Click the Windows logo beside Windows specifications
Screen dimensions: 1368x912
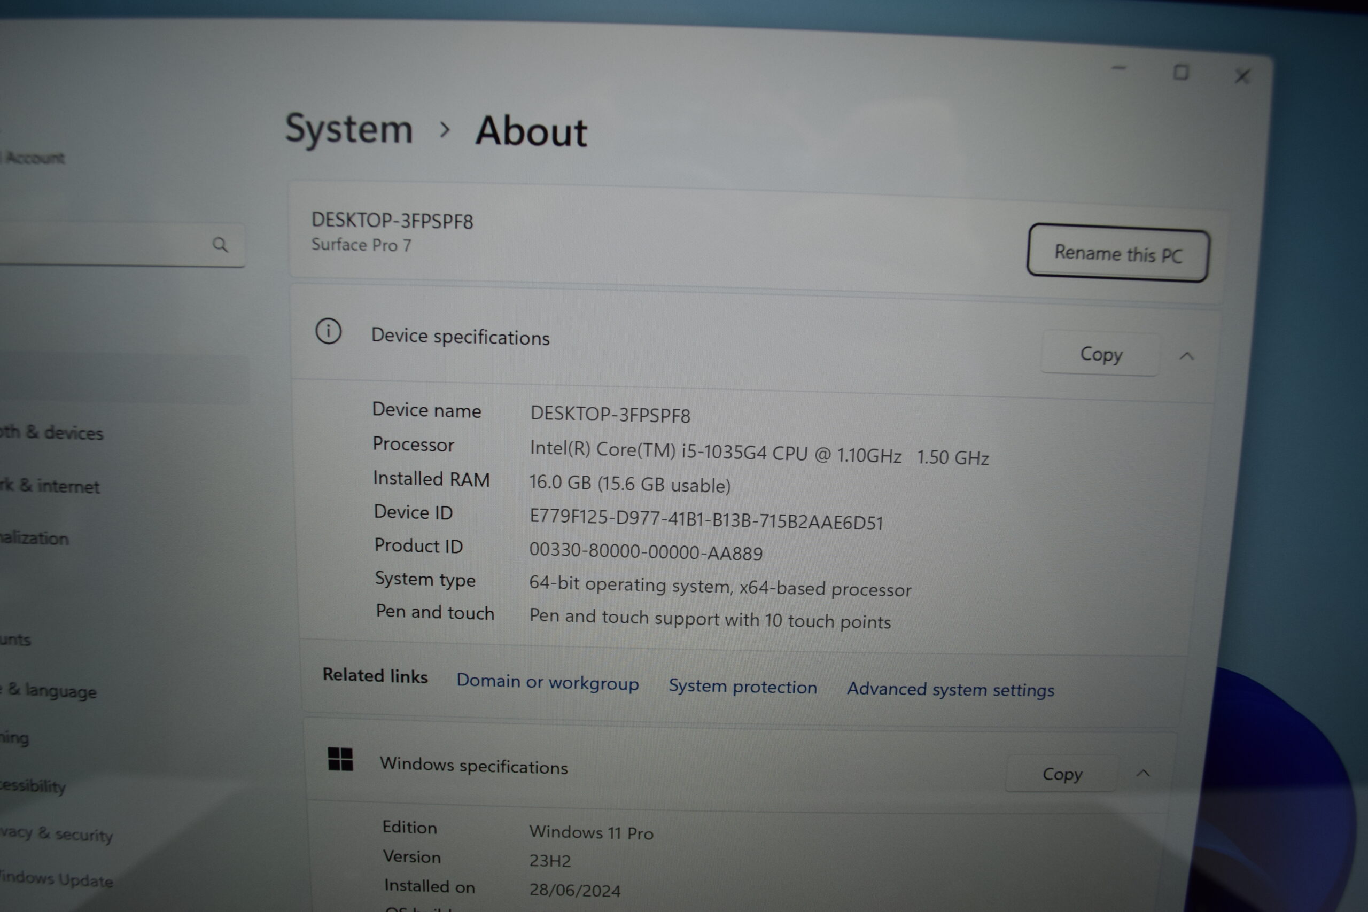pos(340,759)
